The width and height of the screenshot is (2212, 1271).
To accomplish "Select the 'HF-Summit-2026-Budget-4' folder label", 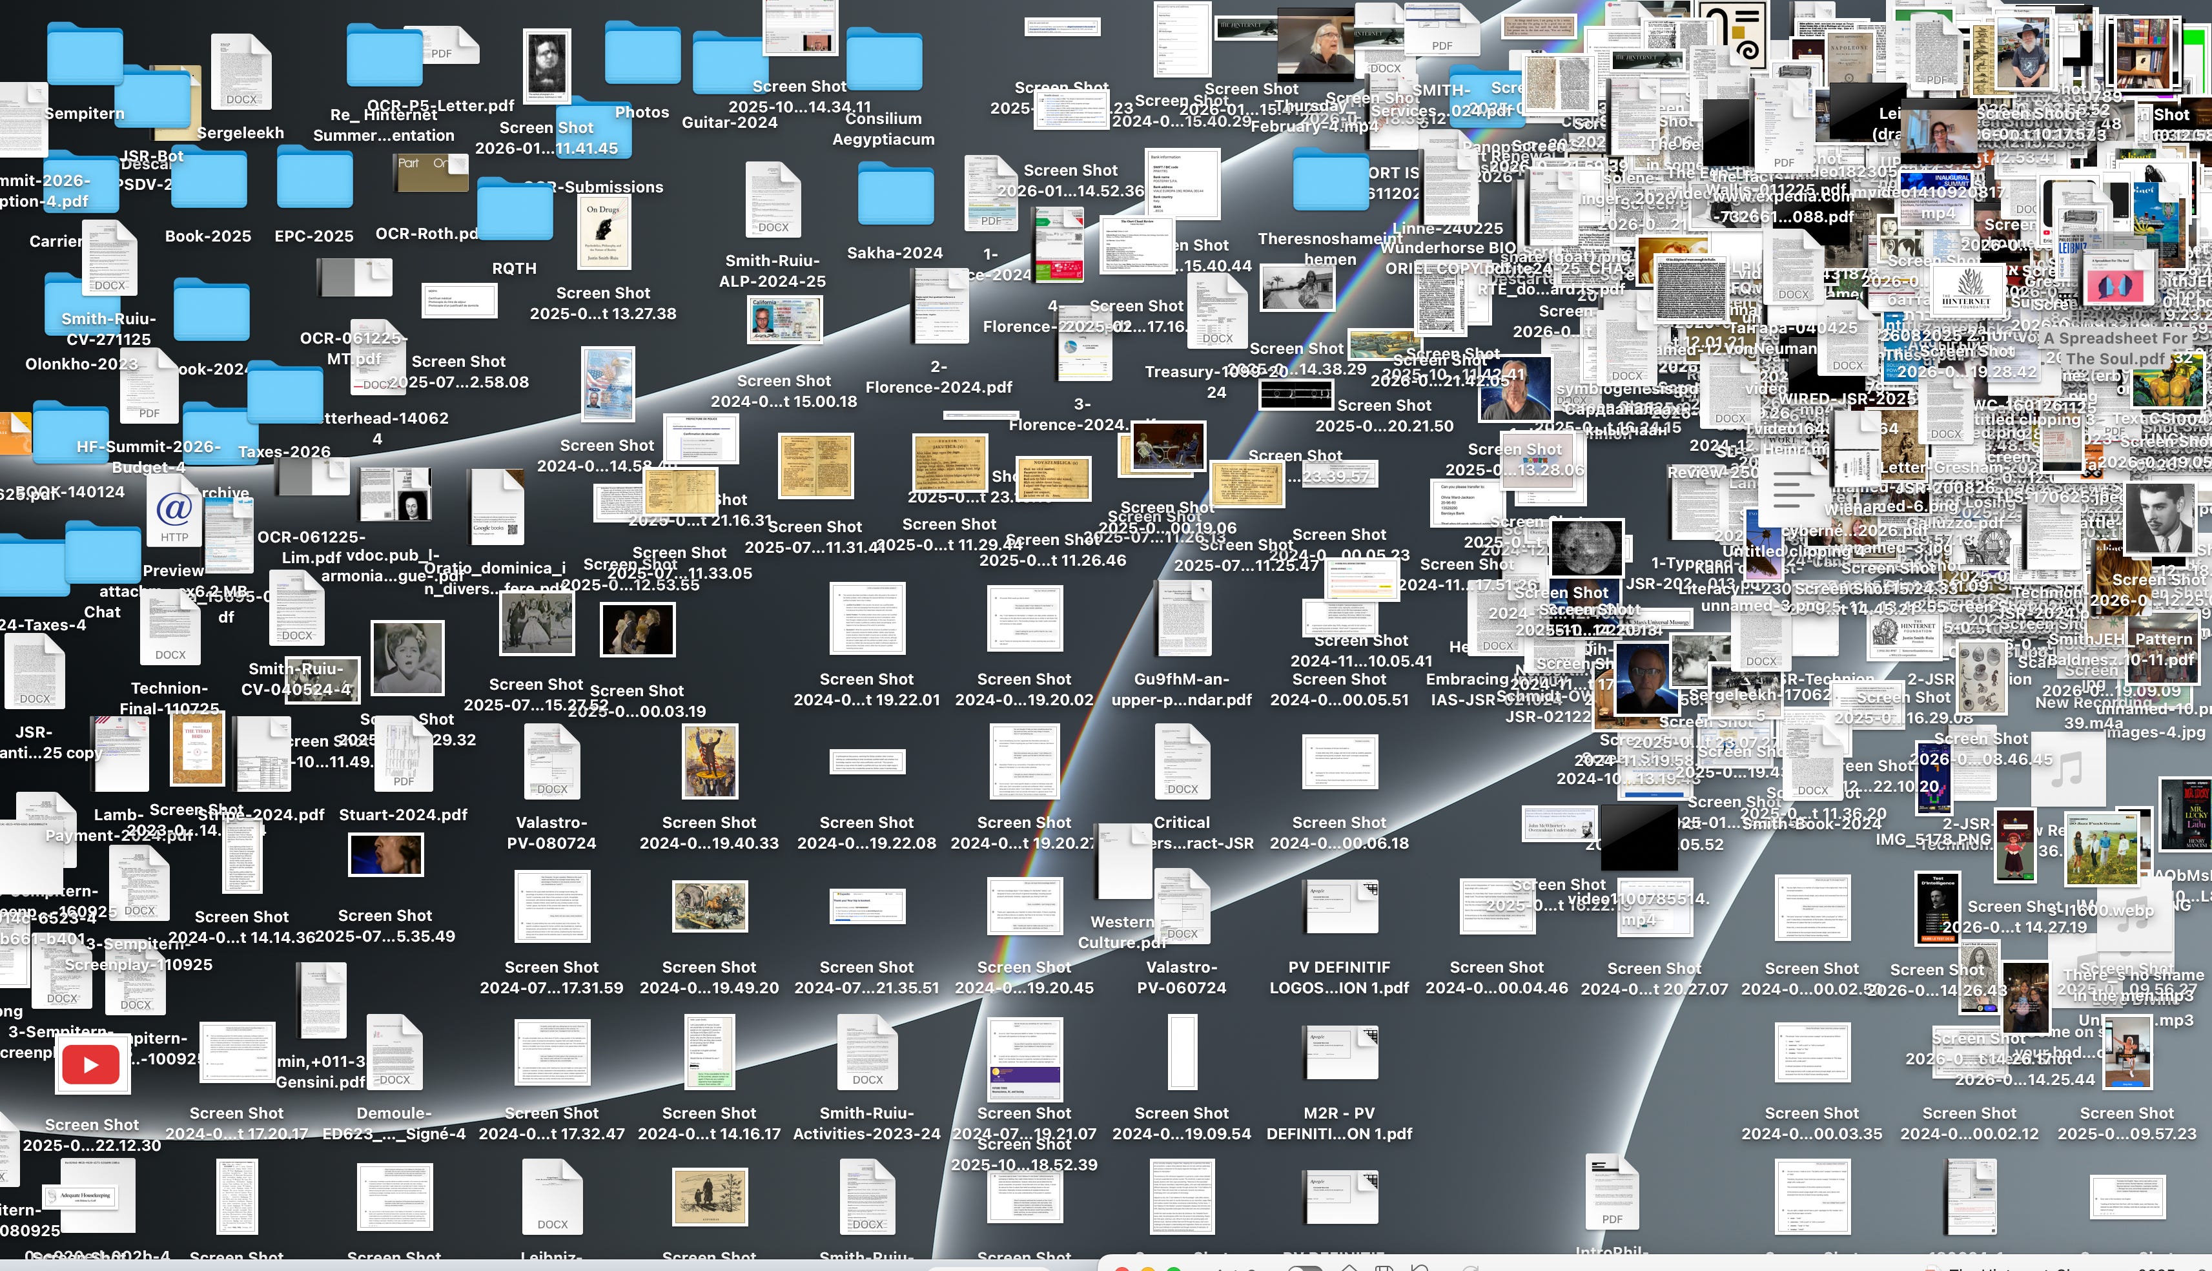I will [x=149, y=457].
